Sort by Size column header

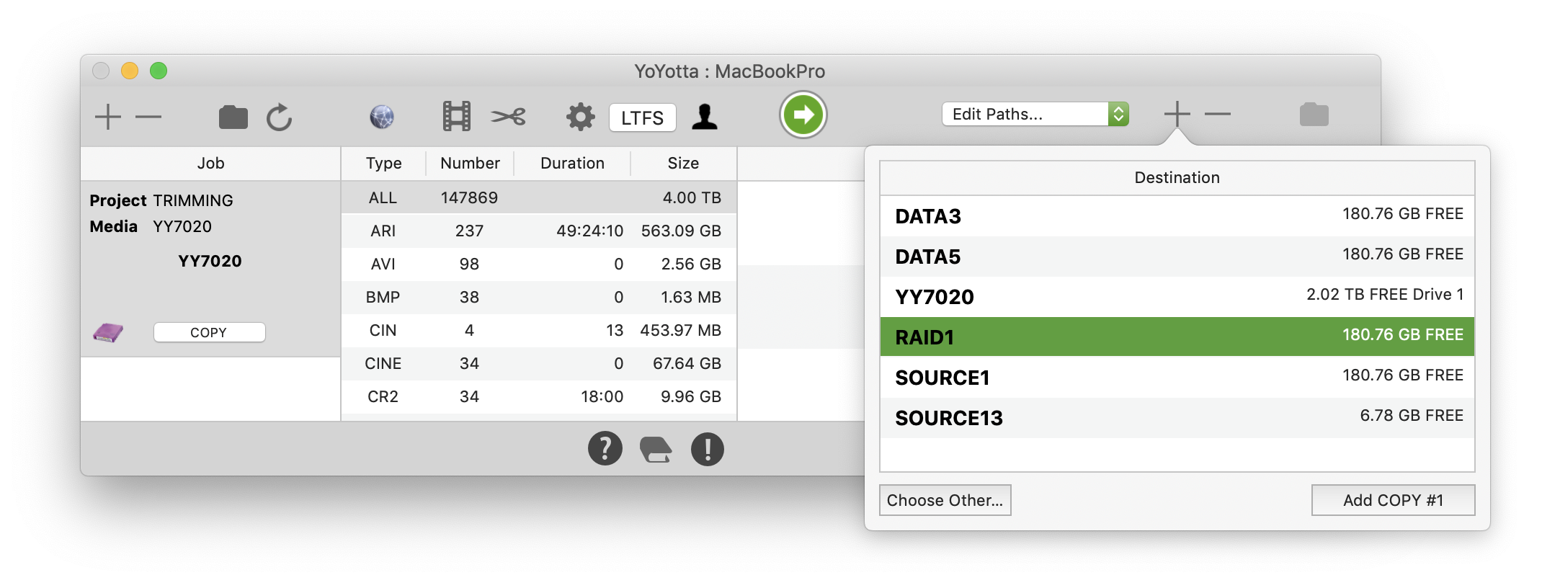point(683,164)
